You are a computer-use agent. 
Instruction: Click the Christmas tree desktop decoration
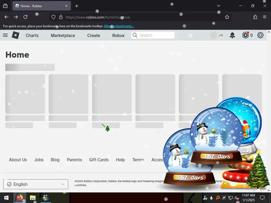pyautogui.click(x=258, y=171)
